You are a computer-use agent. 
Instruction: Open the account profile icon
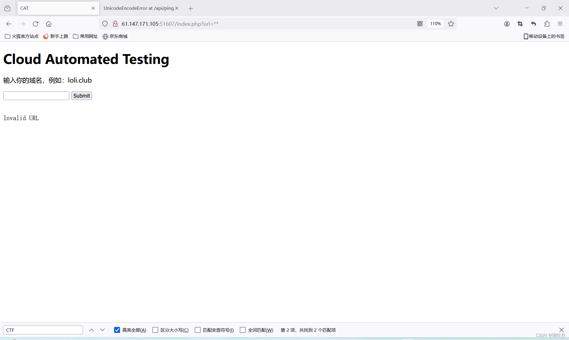tap(507, 24)
